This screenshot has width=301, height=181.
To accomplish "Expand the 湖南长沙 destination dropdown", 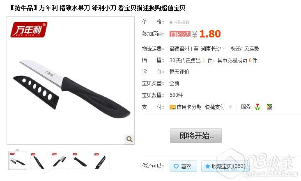I will click(x=224, y=49).
